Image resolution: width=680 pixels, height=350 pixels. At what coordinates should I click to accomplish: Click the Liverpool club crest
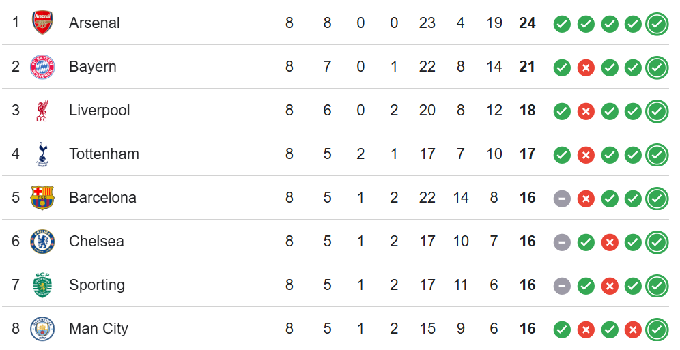point(42,111)
